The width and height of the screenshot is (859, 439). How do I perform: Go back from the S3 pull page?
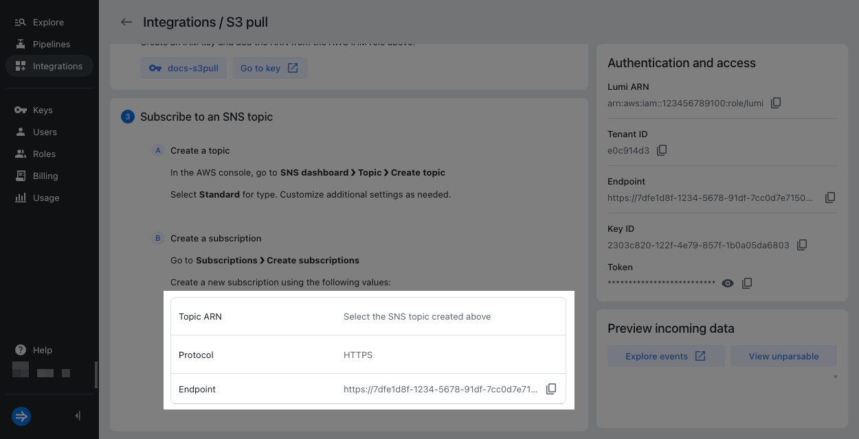126,22
